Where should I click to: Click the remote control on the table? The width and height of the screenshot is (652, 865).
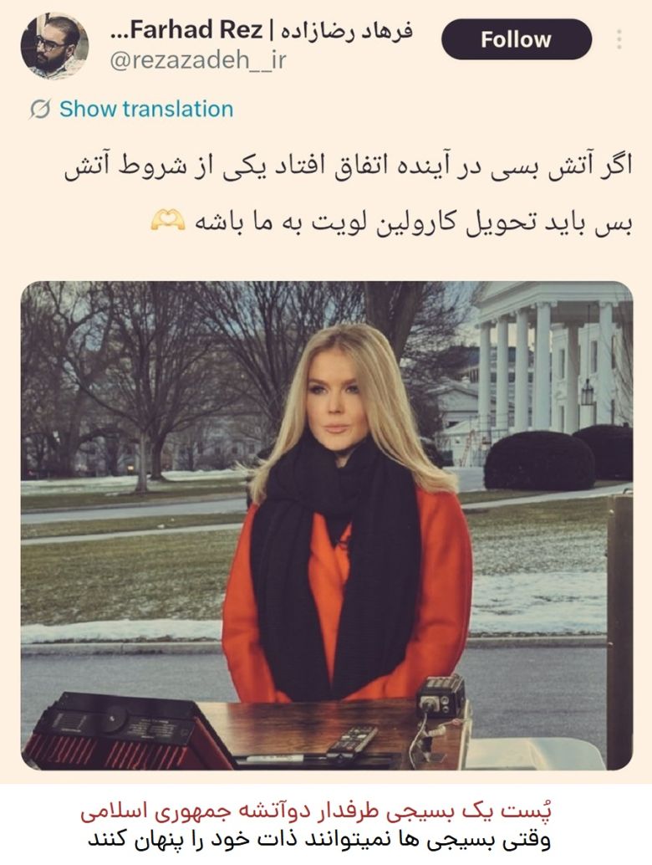(352, 742)
